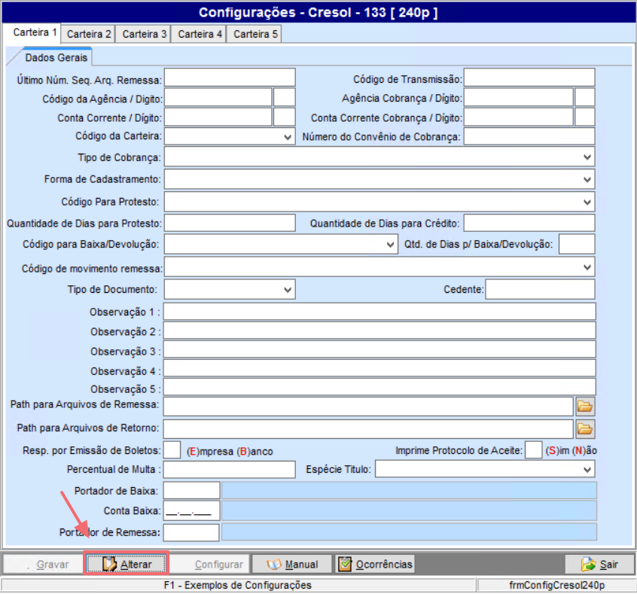Viewport: 637px width, 594px height.
Task: Focus the Path para Arquivos de Remessa field
Action: point(368,407)
